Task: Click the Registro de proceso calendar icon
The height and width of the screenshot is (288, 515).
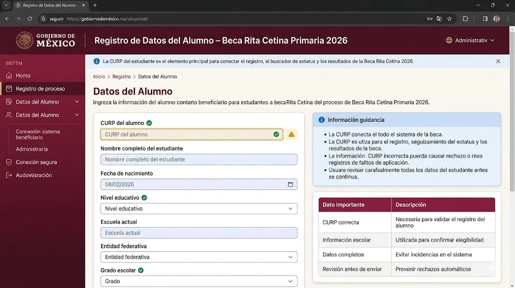Action: [x=9, y=89]
